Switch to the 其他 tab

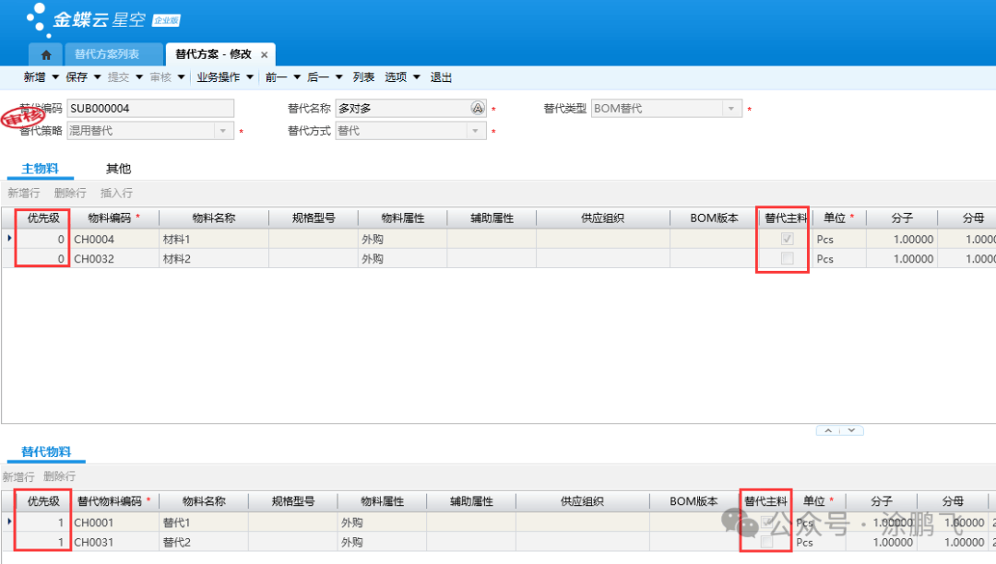[118, 169]
